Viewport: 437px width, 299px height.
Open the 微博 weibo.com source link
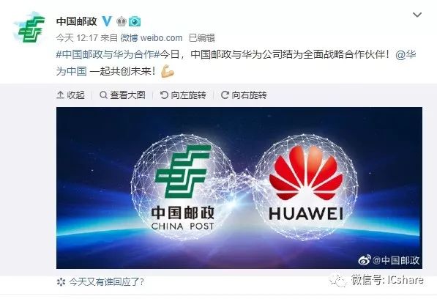coord(152,38)
